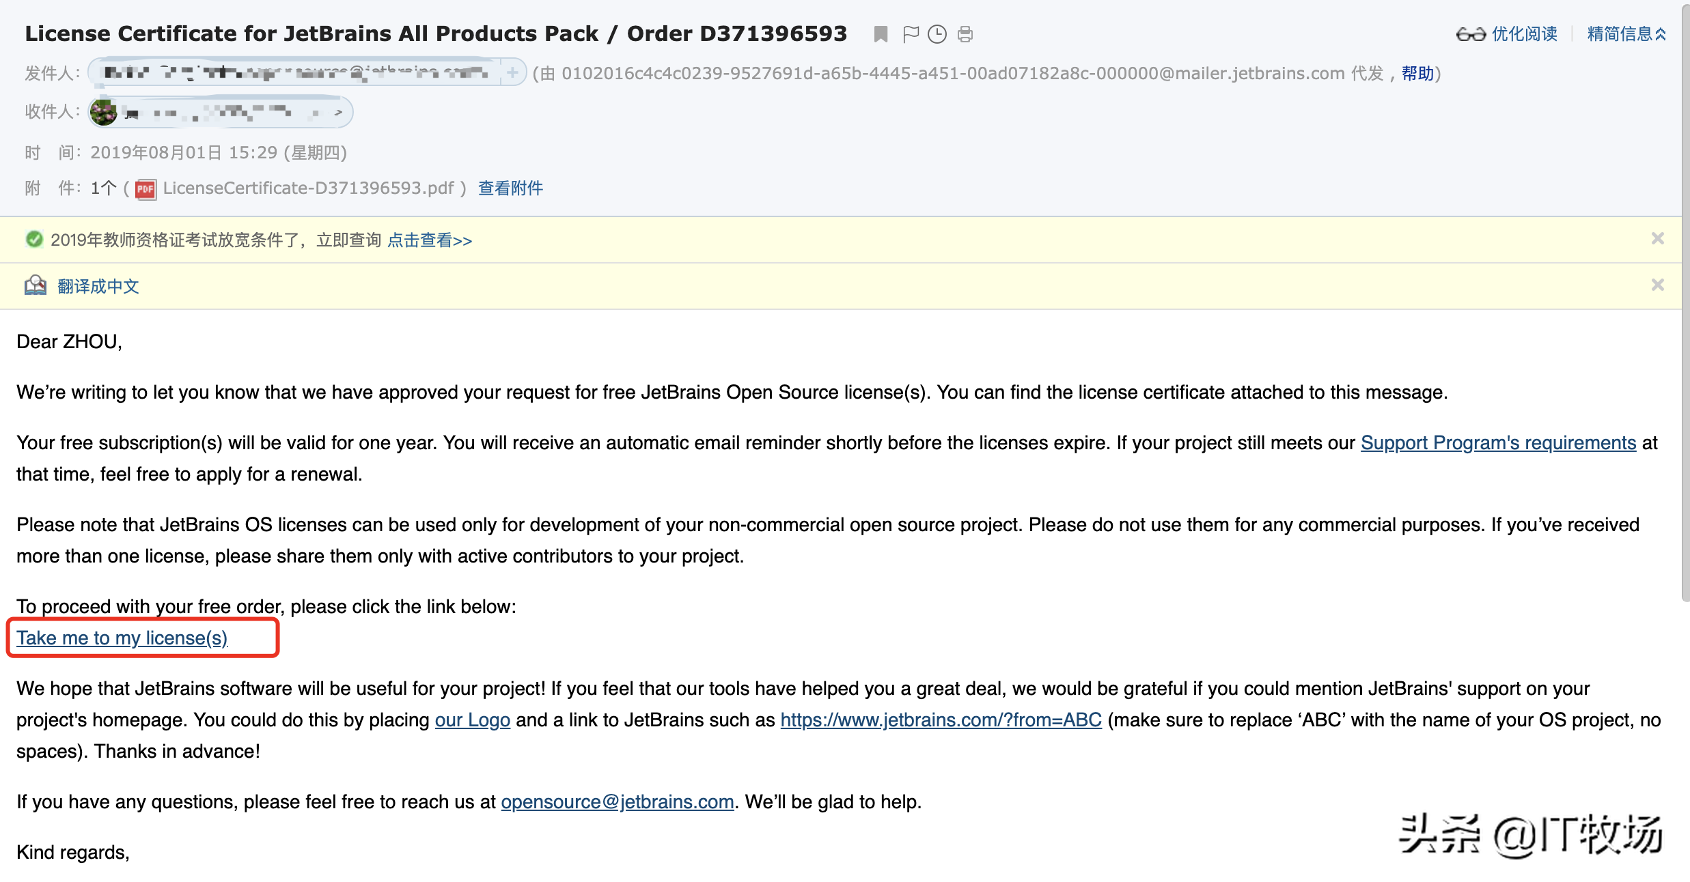This screenshot has height=882, width=1690.
Task: Open recipient avatar thumbnail
Action: coord(104,112)
